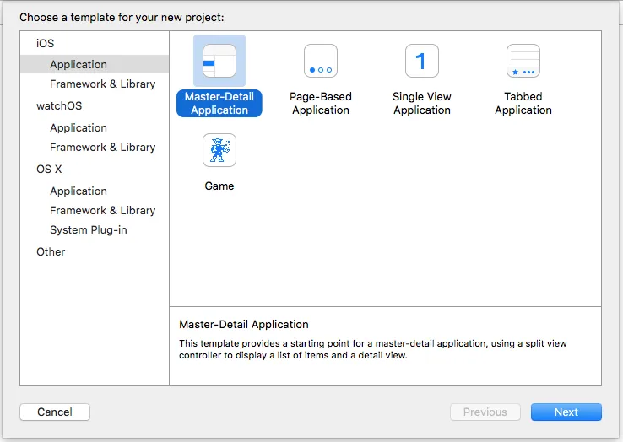Open Framework & Library under OS X

tap(102, 211)
